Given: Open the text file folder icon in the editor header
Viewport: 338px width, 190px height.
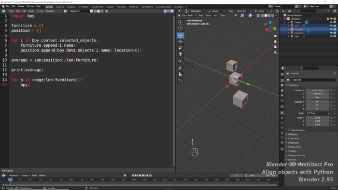Looking at the screenshot, I should [99, 11].
